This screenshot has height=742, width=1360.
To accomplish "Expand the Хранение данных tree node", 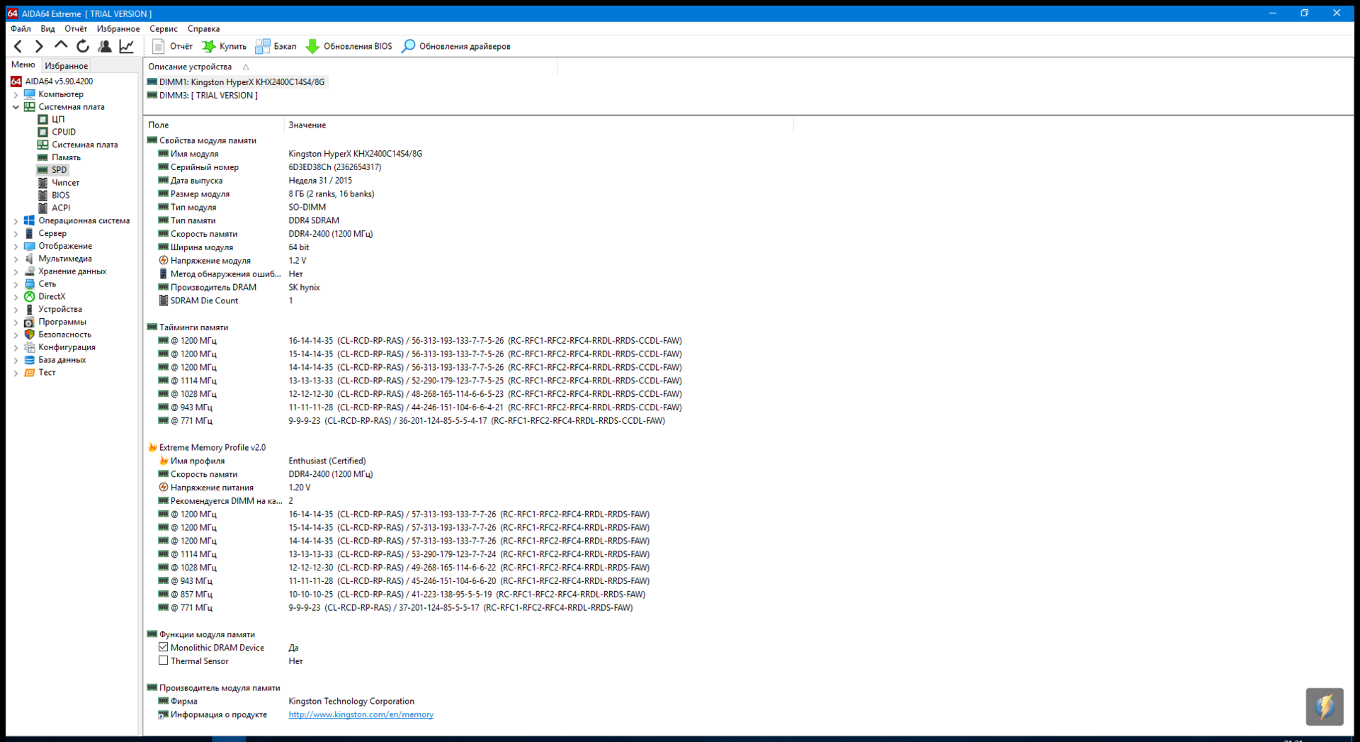I will click(16, 271).
